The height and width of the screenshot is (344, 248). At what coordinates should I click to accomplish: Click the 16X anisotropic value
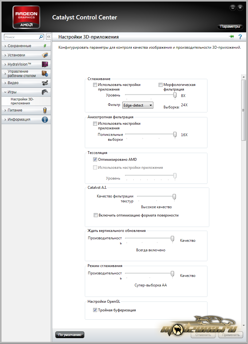[x=184, y=135]
